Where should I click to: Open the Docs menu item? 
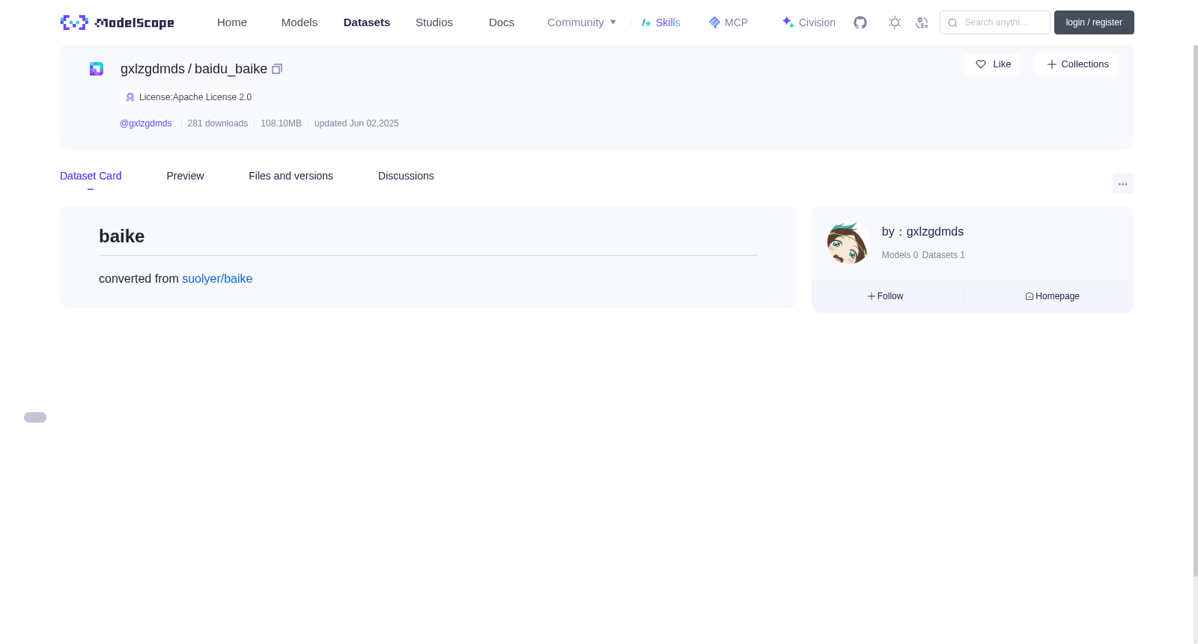pyautogui.click(x=502, y=22)
